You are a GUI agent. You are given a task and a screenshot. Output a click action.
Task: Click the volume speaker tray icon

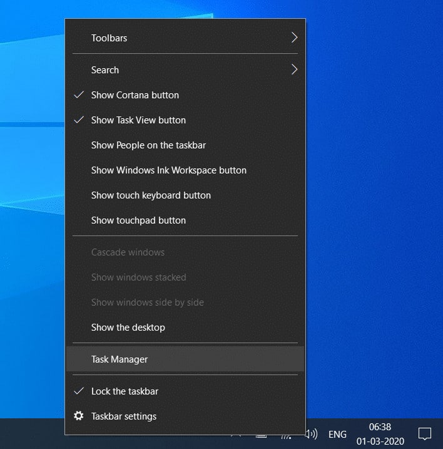tap(312, 434)
